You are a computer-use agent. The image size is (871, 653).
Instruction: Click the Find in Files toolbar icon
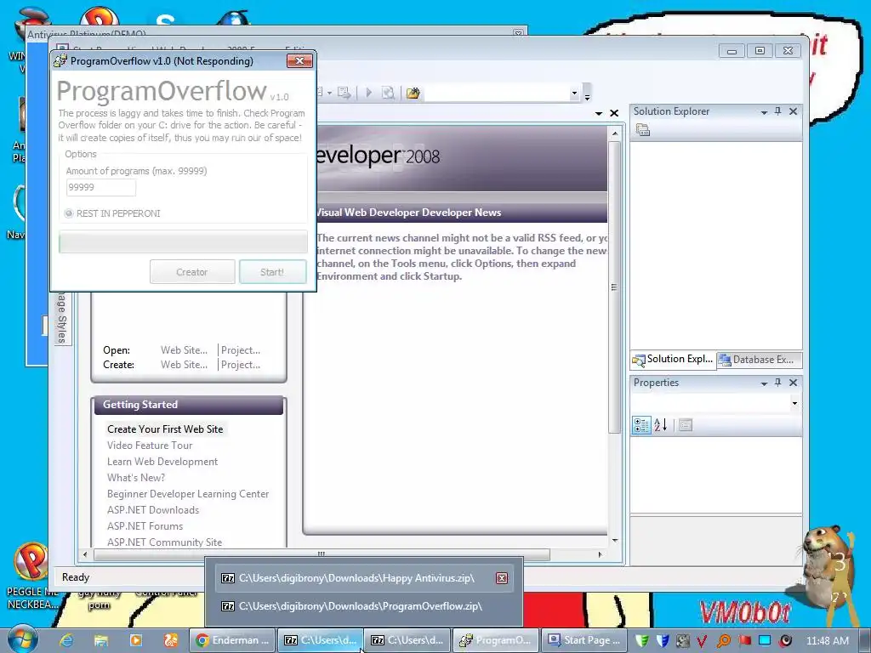pos(413,93)
